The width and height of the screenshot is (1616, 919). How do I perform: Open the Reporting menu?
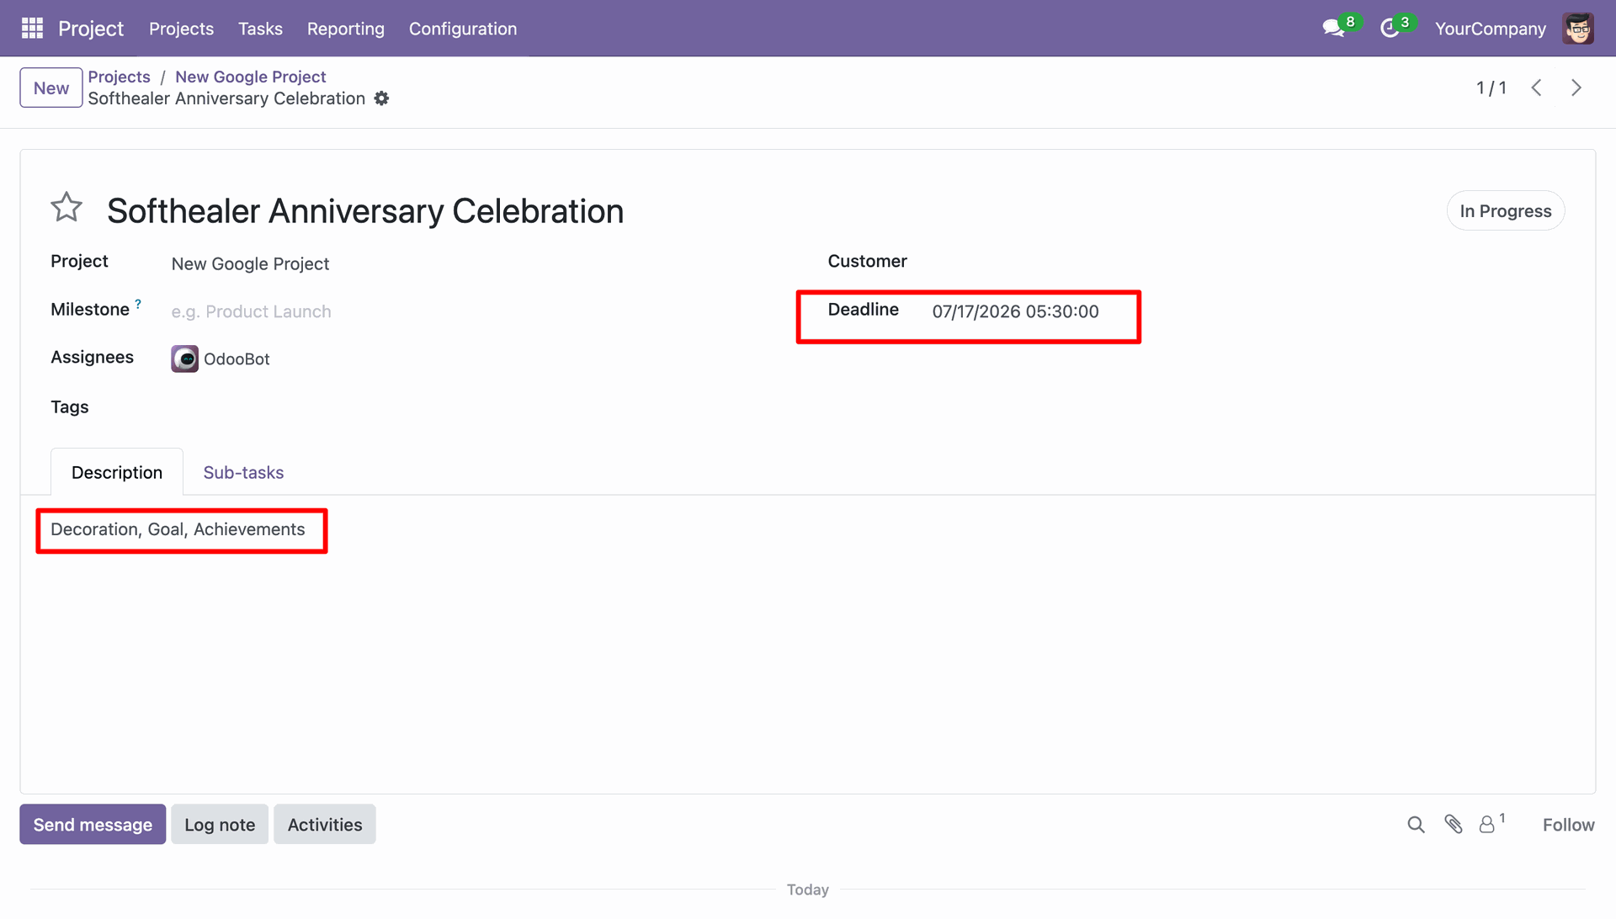pos(346,29)
